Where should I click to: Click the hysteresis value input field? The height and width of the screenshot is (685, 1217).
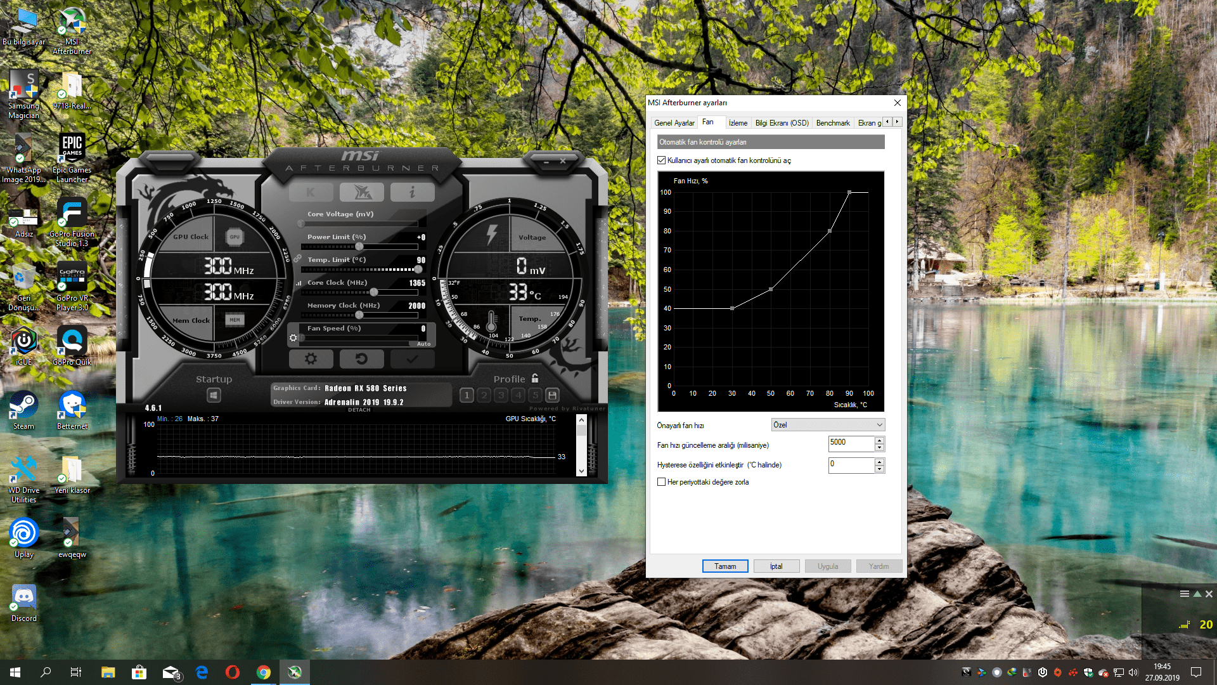[851, 465]
